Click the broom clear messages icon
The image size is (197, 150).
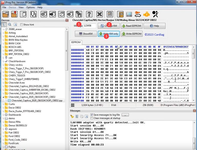72,116
